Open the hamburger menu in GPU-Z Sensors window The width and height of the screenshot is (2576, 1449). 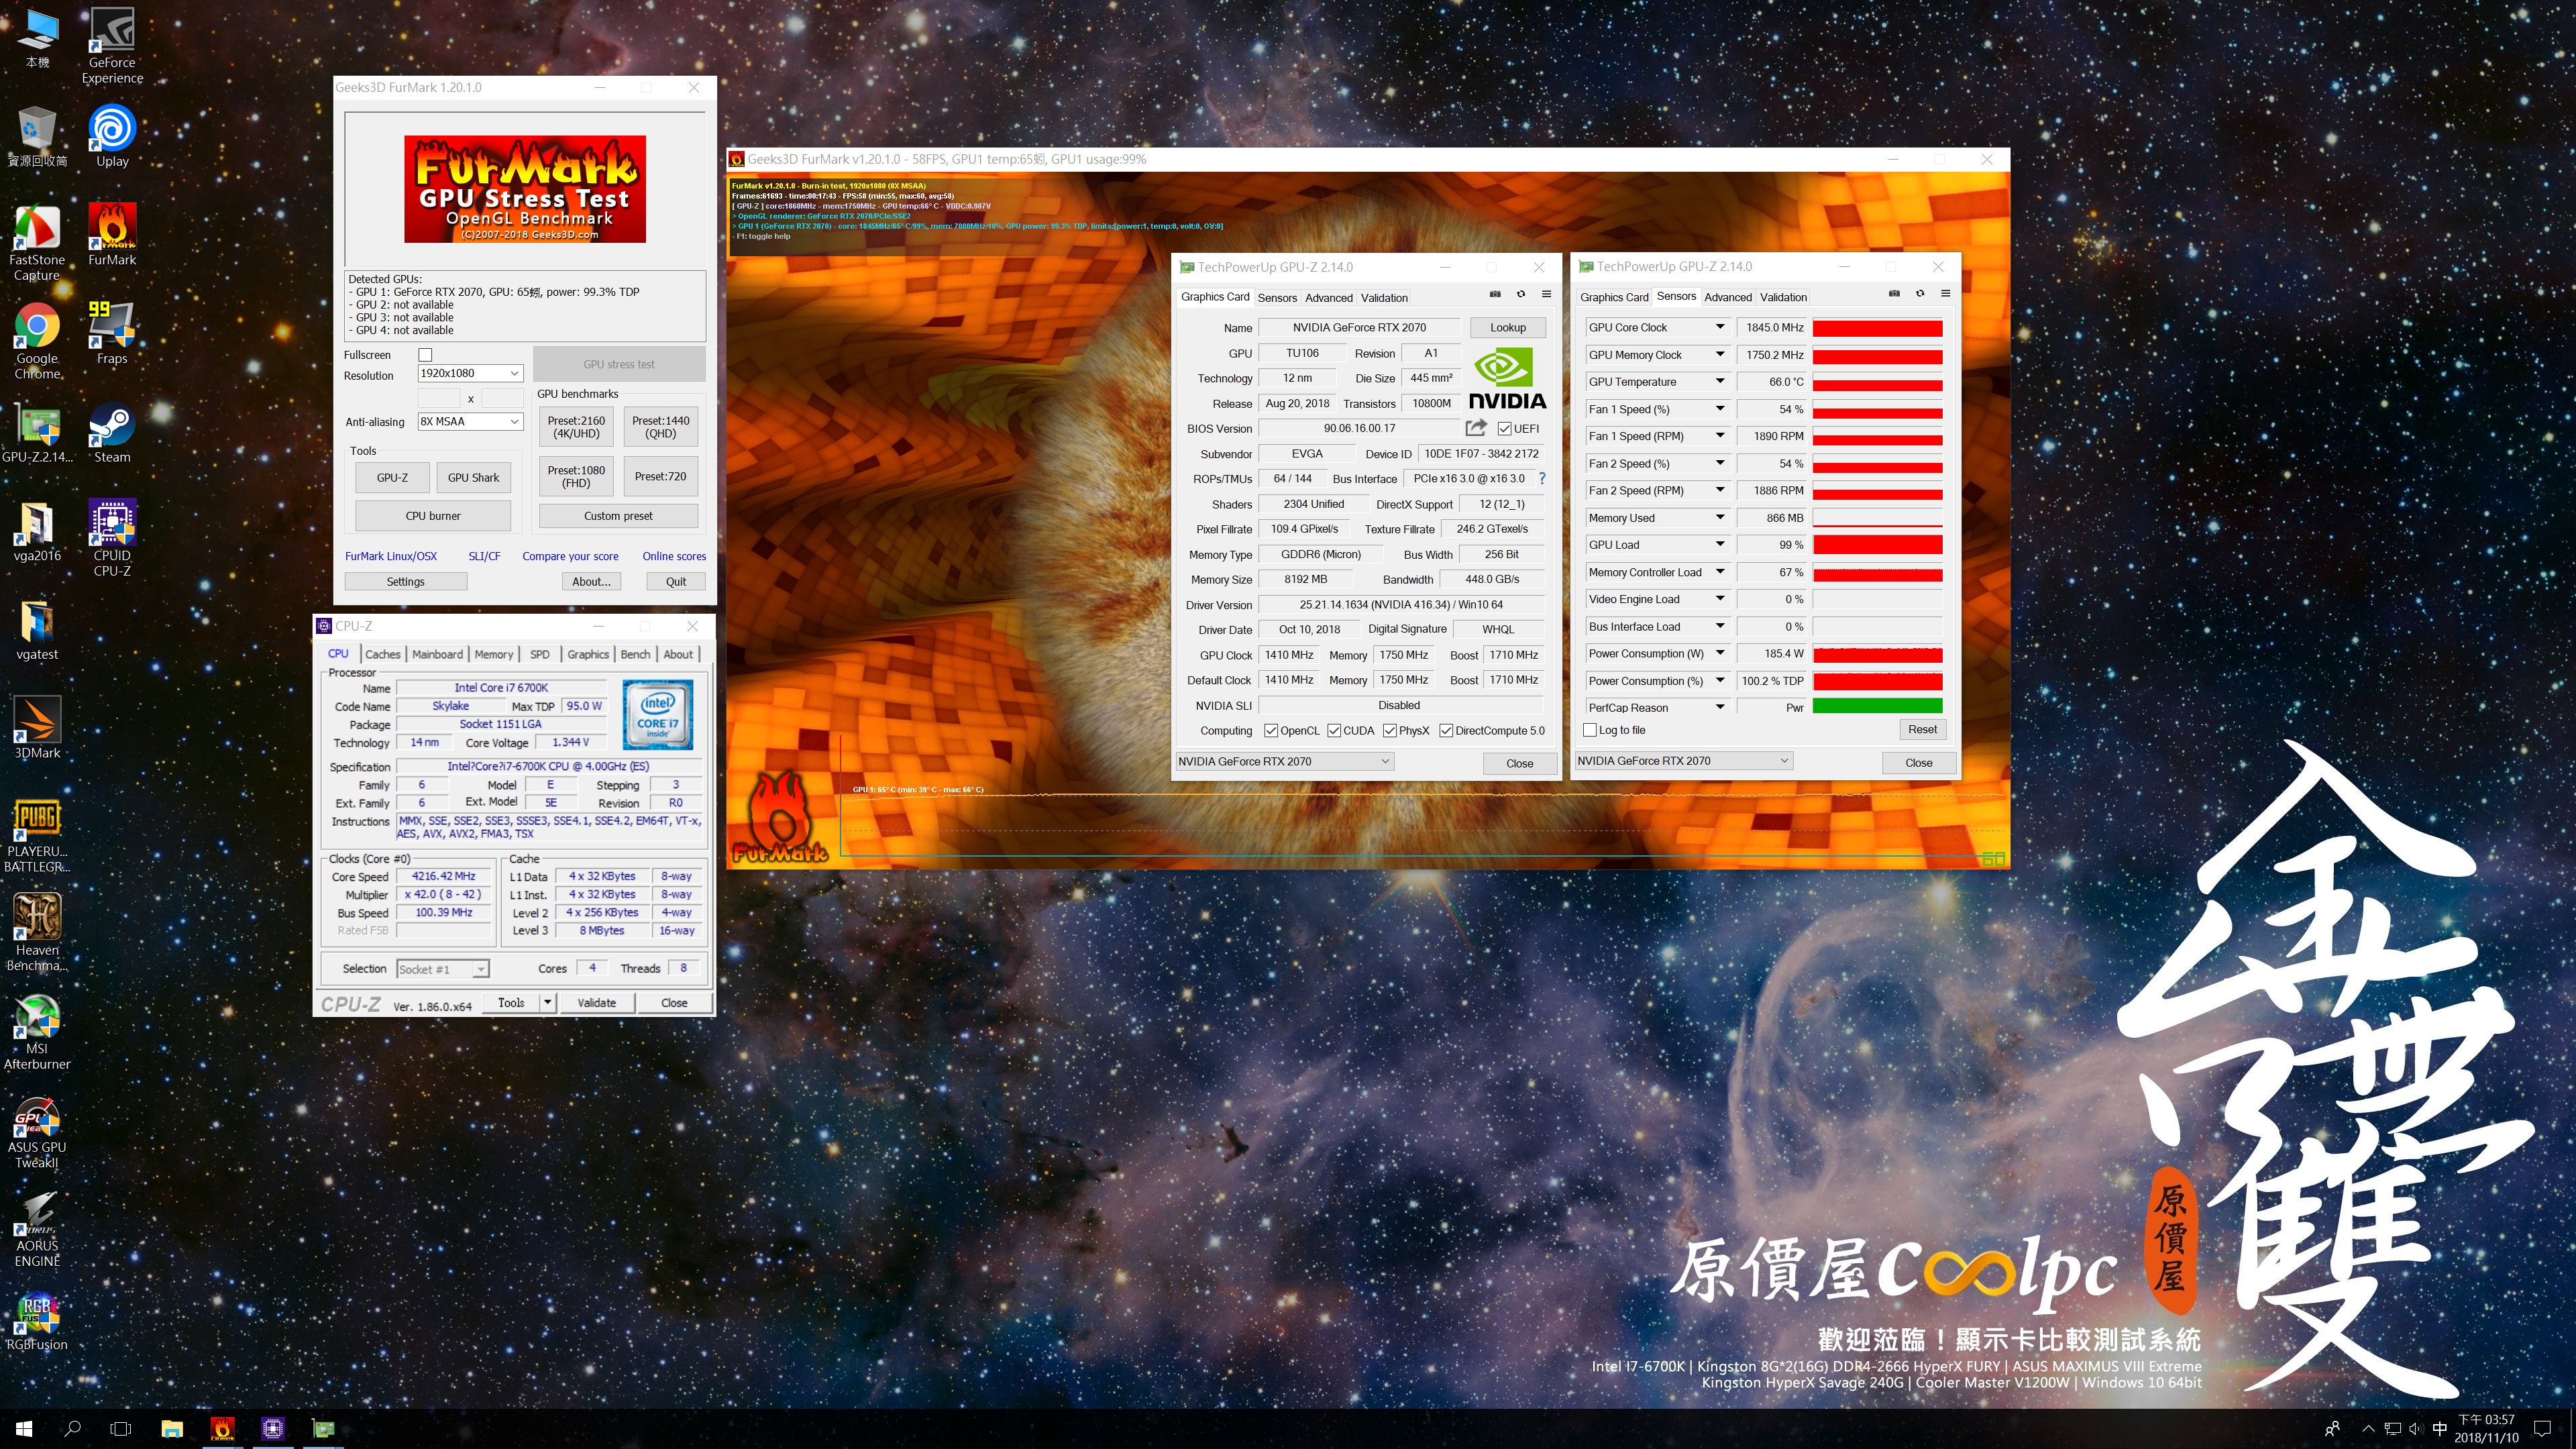pyautogui.click(x=1946, y=294)
